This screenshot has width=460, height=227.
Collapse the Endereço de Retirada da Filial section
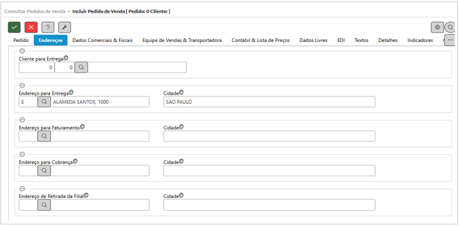(x=22, y=188)
